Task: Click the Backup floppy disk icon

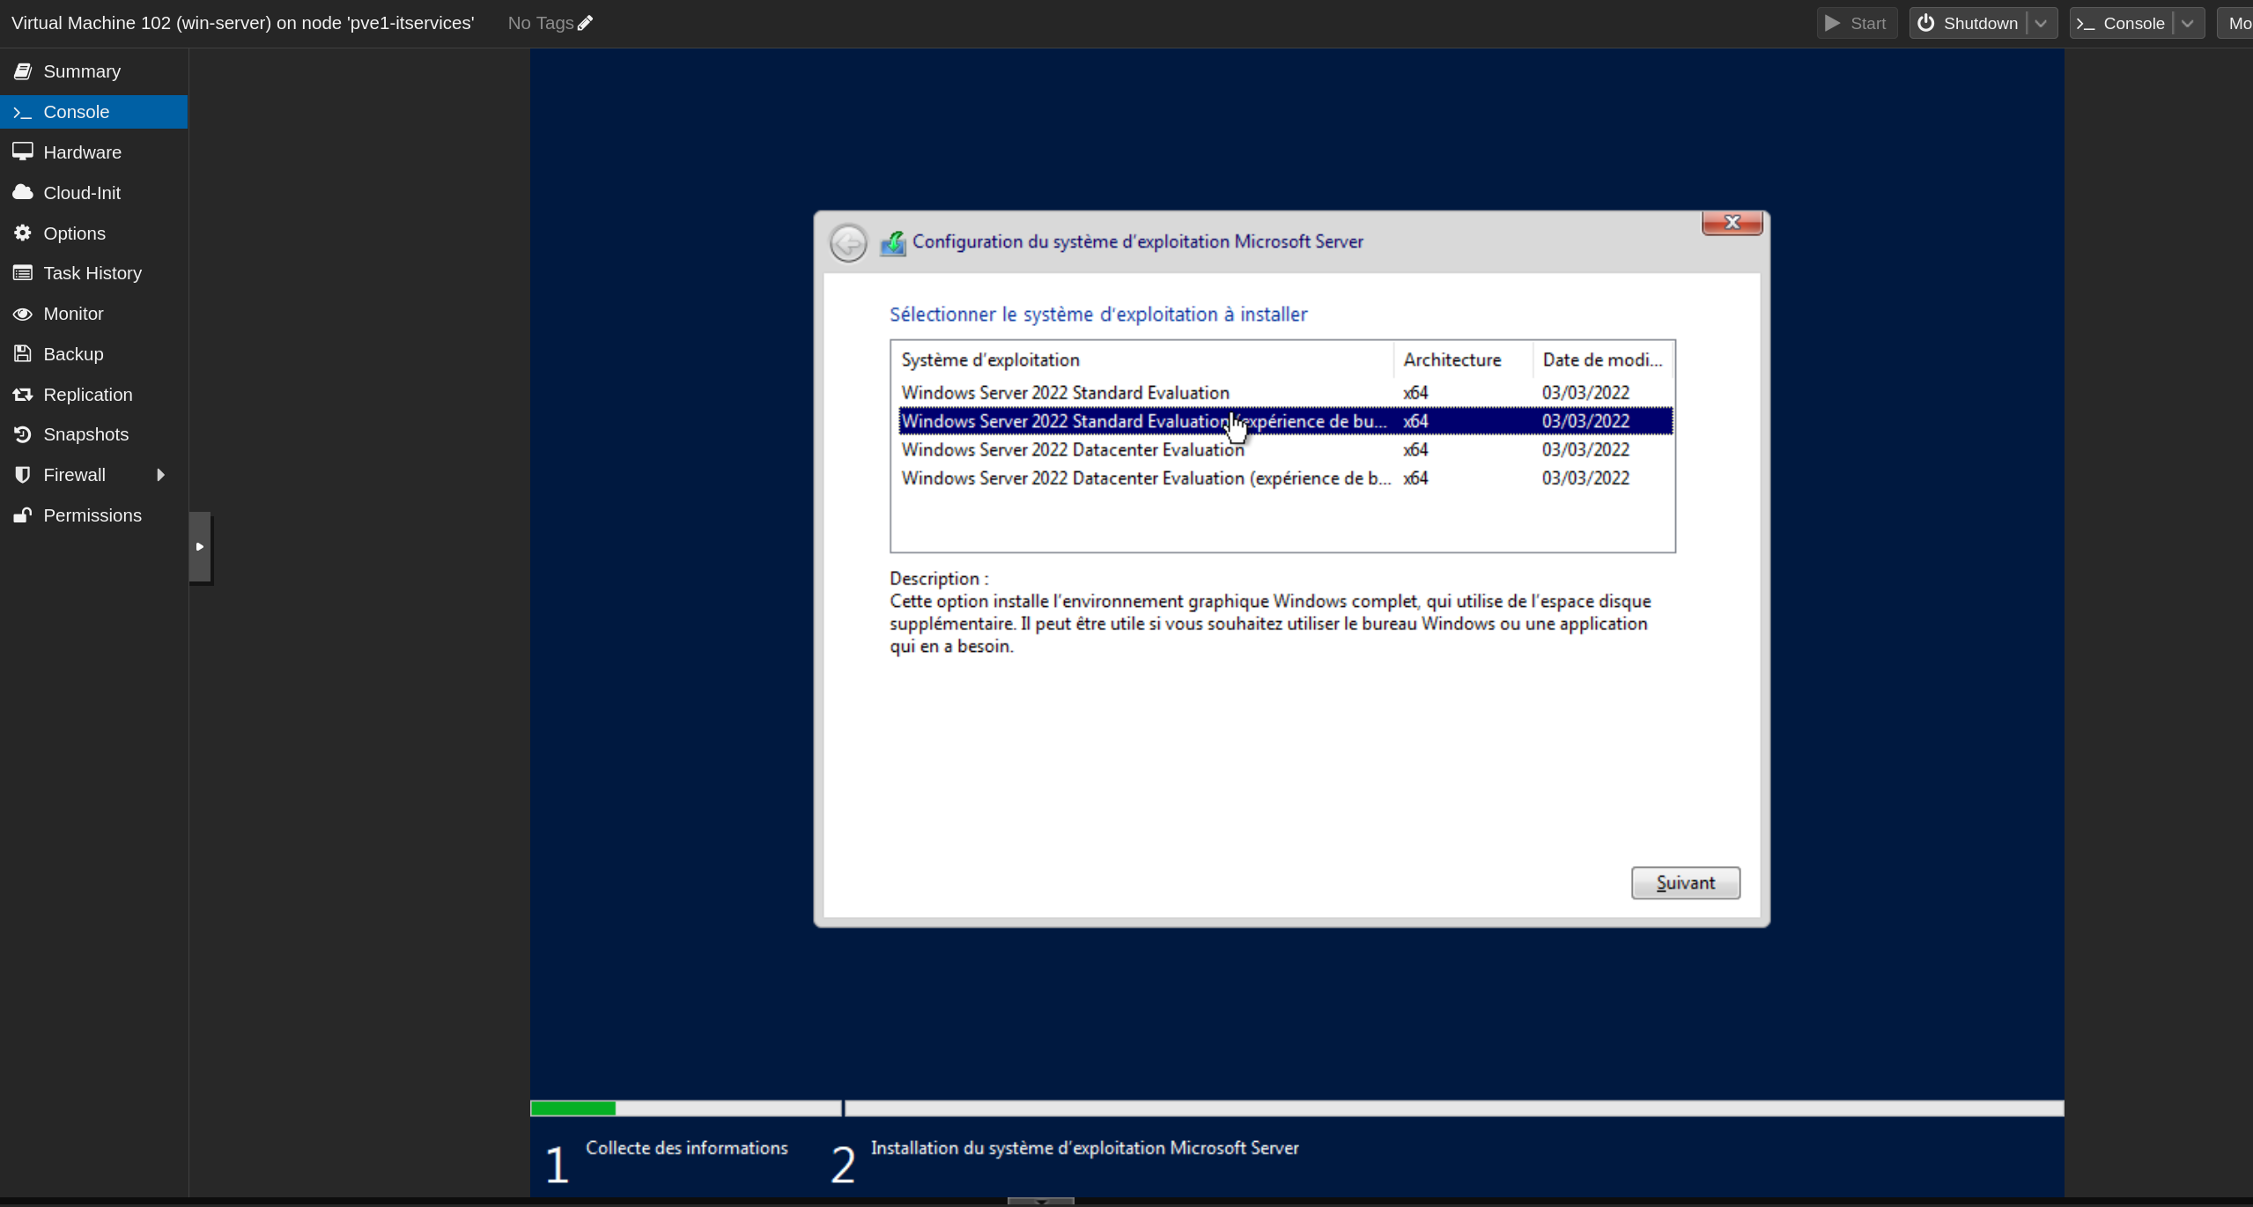Action: coord(23,354)
